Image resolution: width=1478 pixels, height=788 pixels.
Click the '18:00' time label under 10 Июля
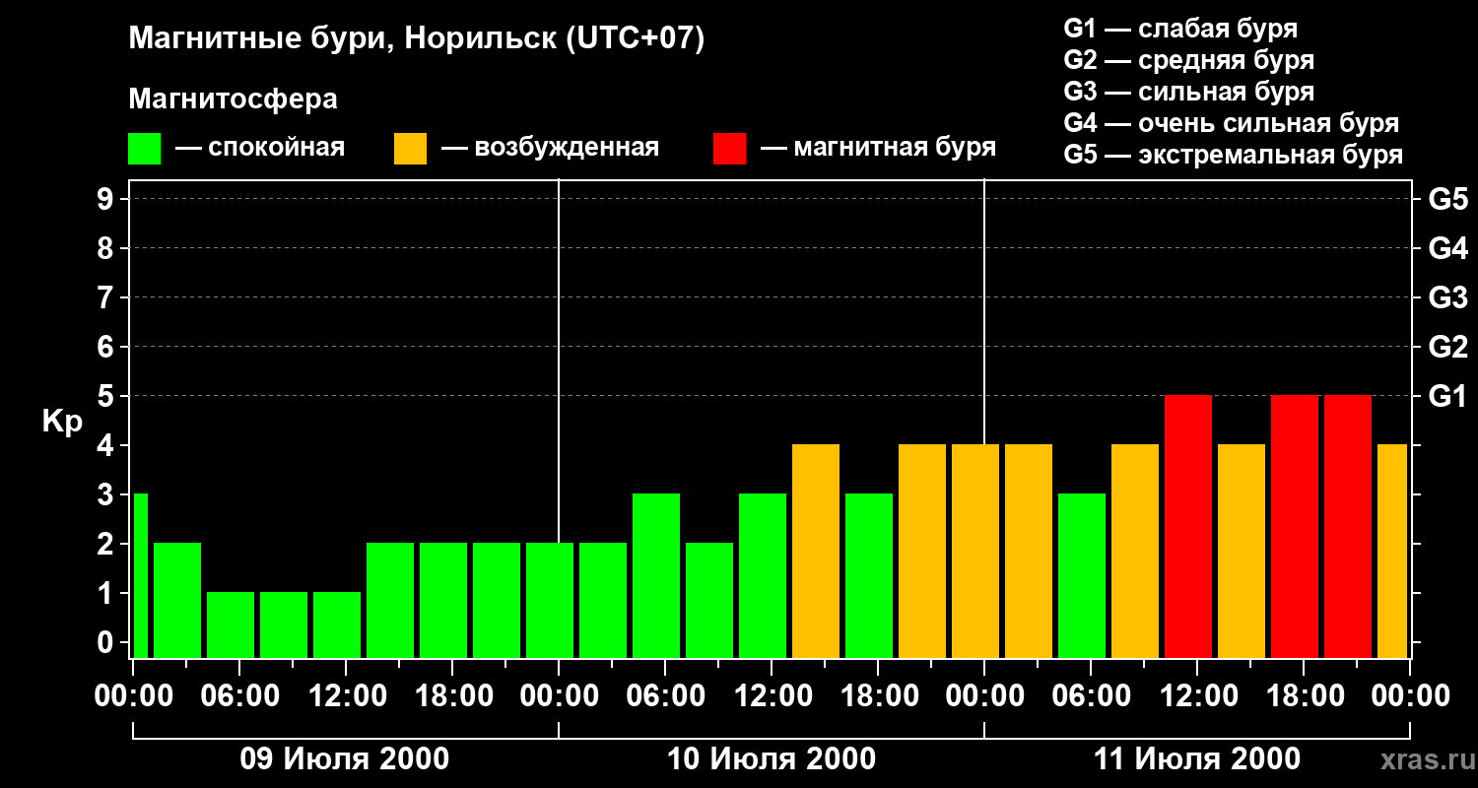(x=878, y=695)
